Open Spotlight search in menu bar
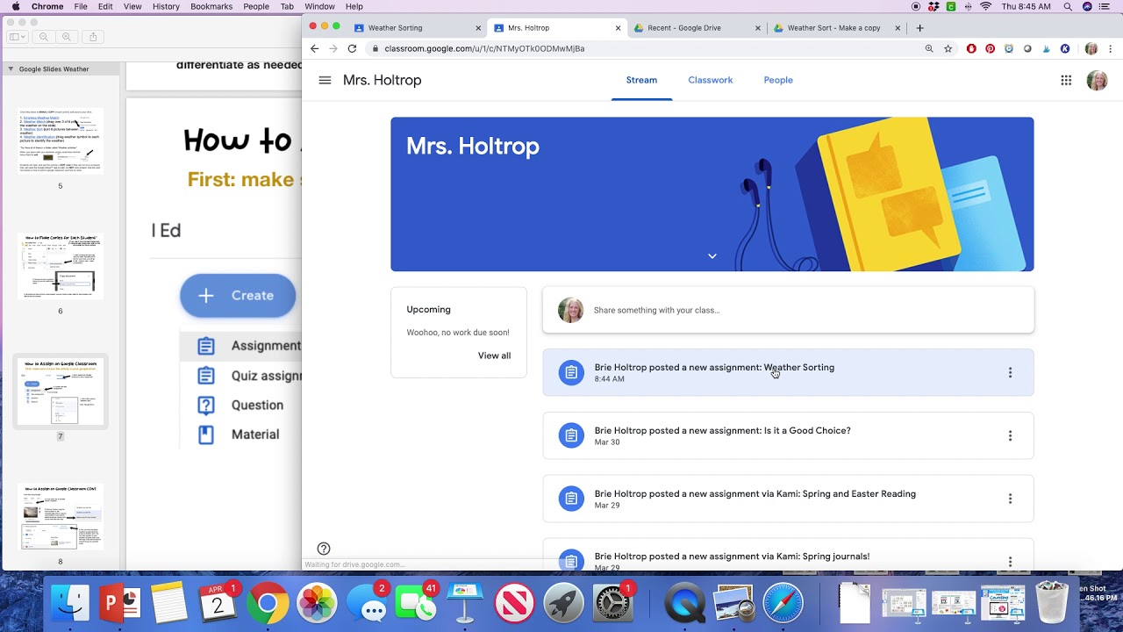Viewport: 1123px width, 632px height. [1068, 6]
